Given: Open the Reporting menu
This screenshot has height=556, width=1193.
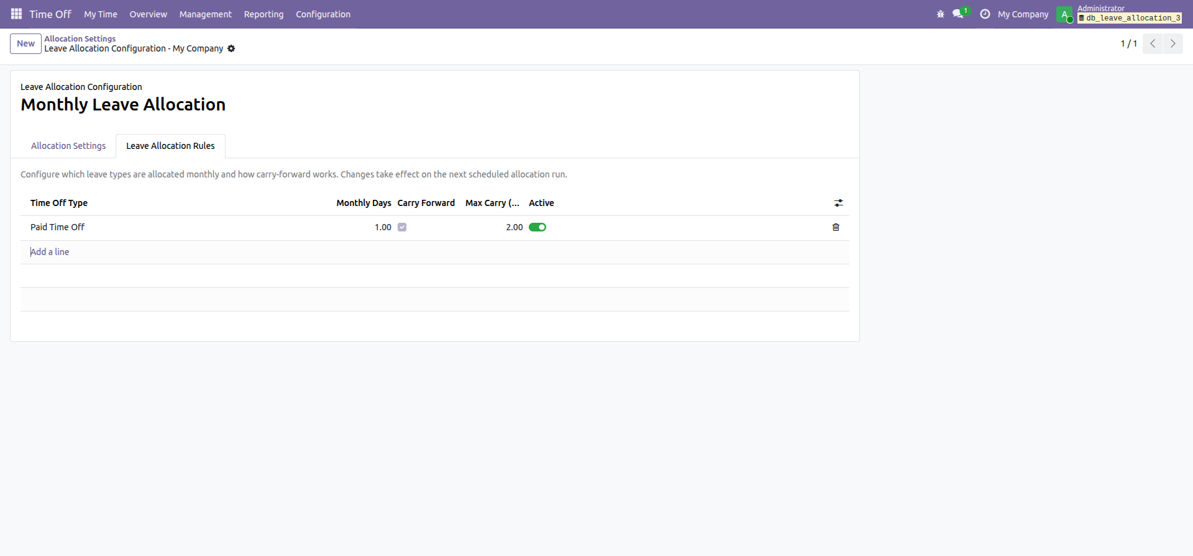Looking at the screenshot, I should pos(263,14).
